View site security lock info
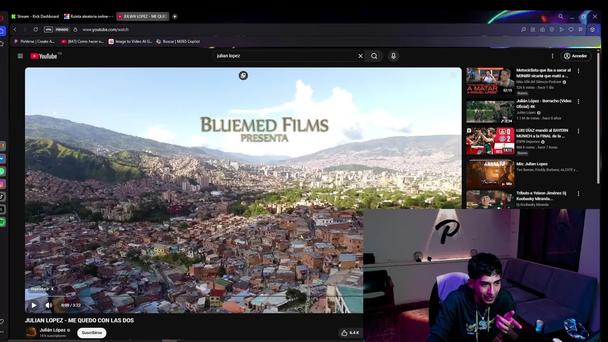This screenshot has height=342, width=608. pyautogui.click(x=75, y=29)
